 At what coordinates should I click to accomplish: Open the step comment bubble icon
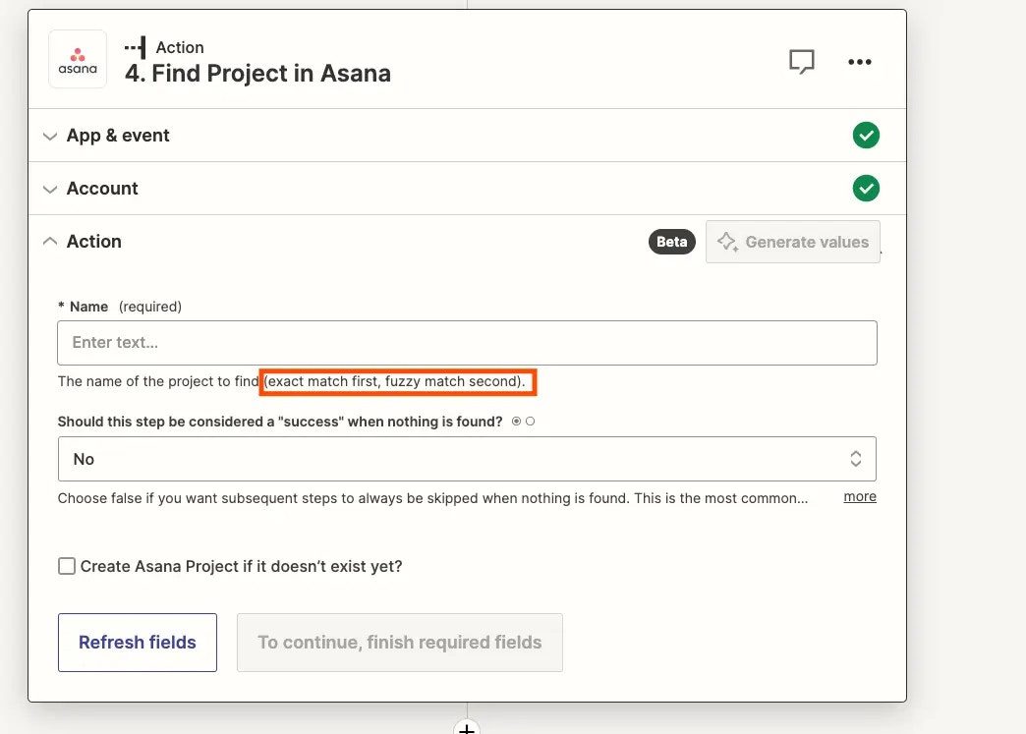tap(802, 62)
